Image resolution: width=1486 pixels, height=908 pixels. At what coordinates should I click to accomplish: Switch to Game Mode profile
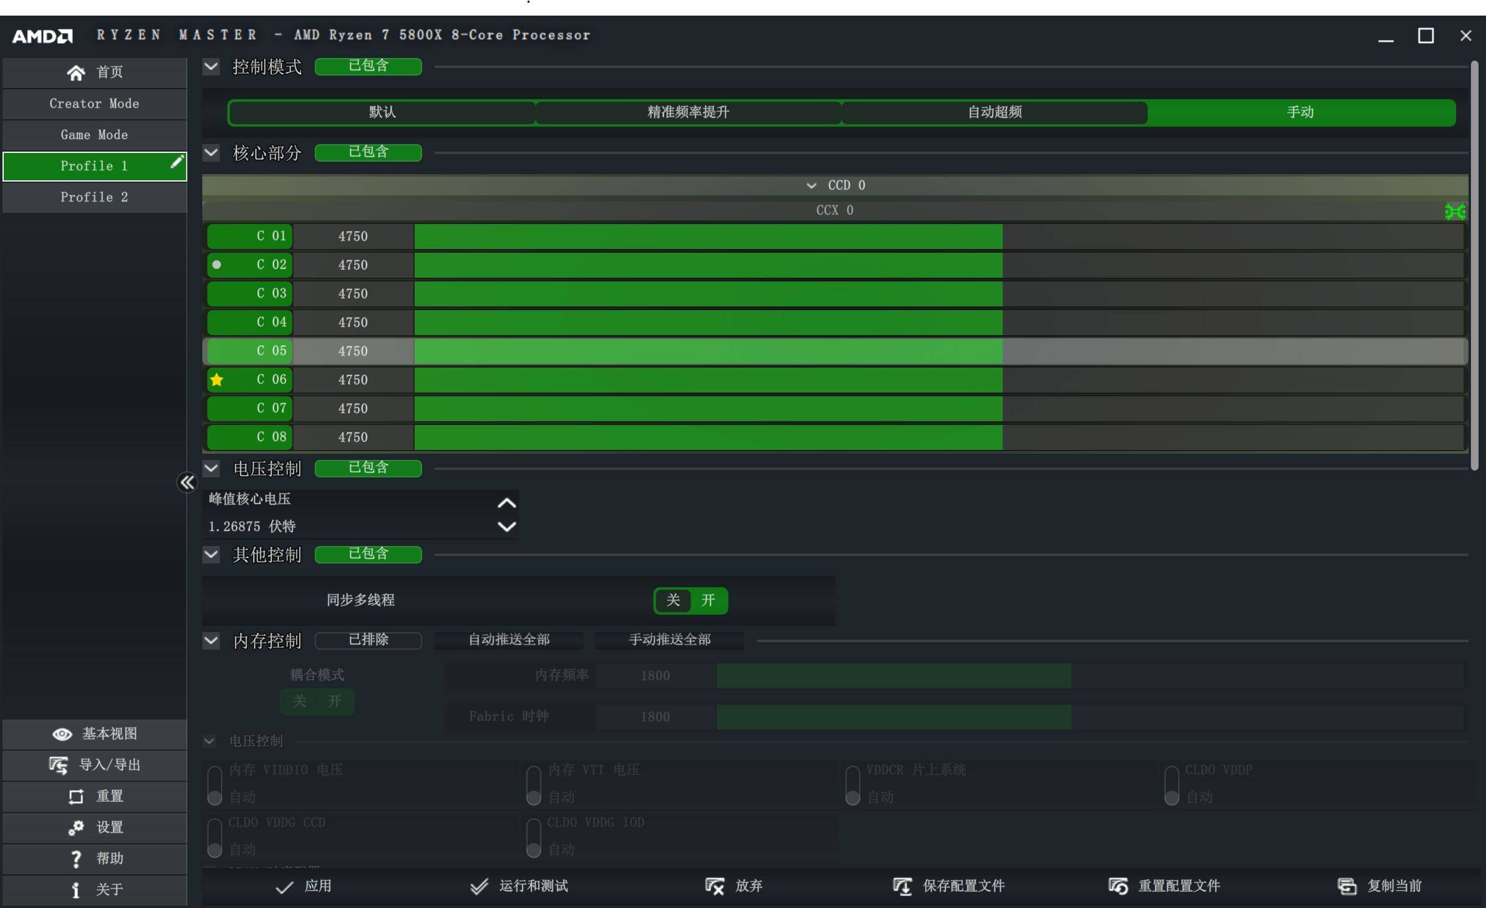coord(94,135)
